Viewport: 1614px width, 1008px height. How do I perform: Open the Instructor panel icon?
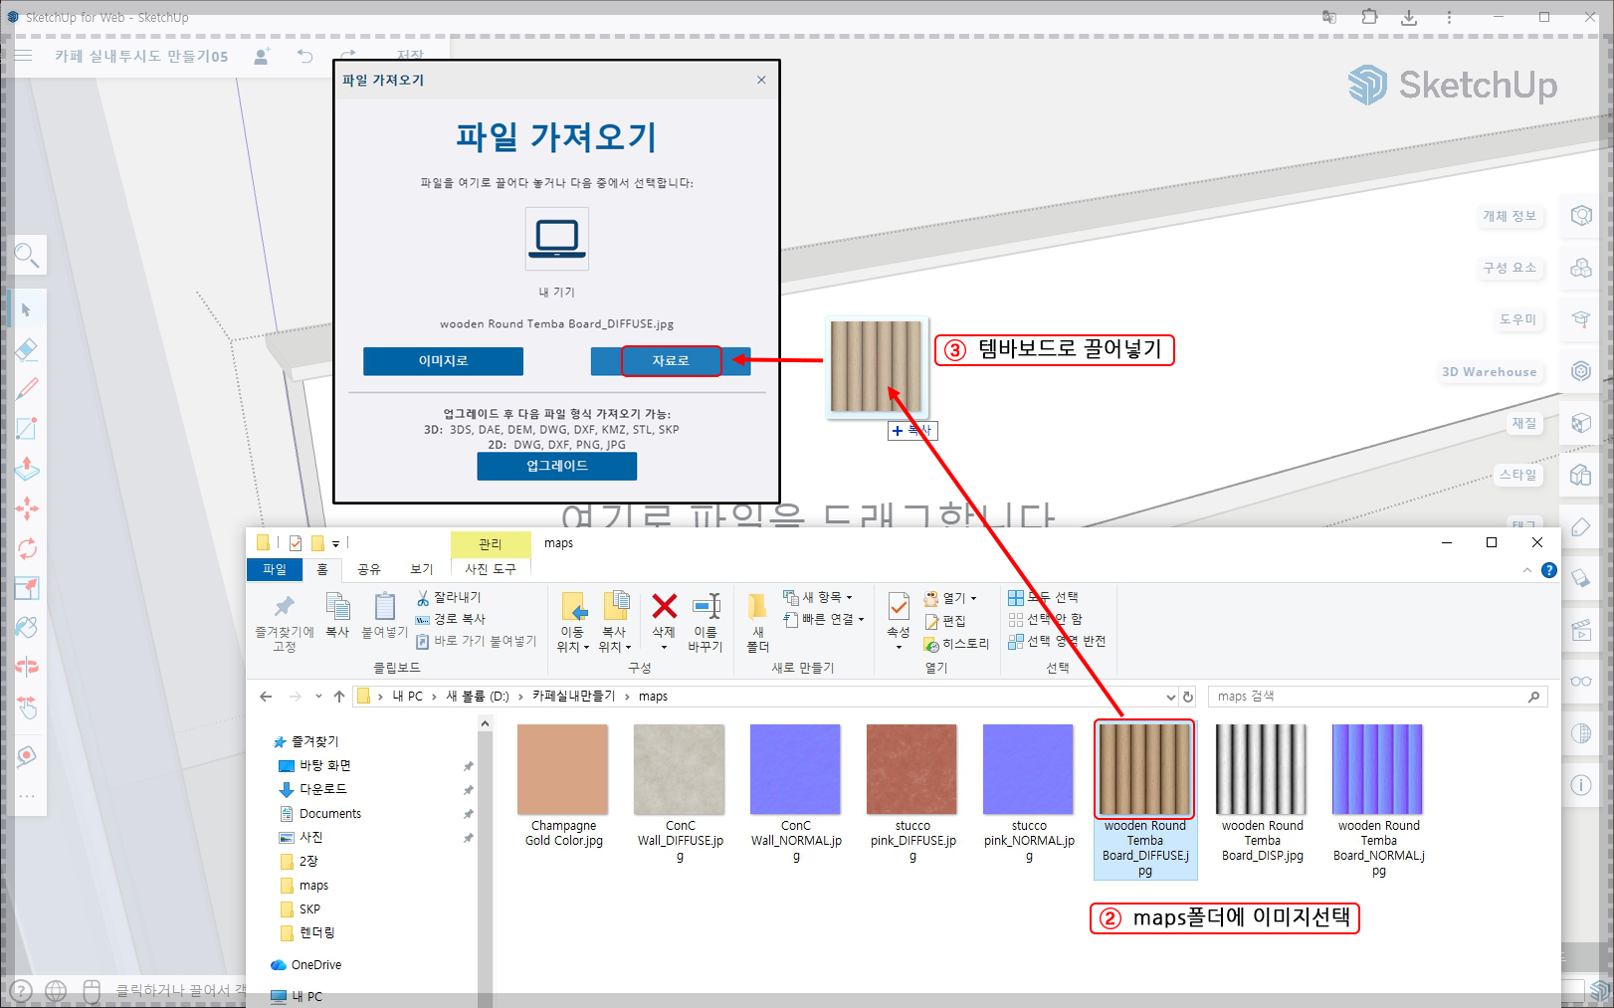point(1580,319)
